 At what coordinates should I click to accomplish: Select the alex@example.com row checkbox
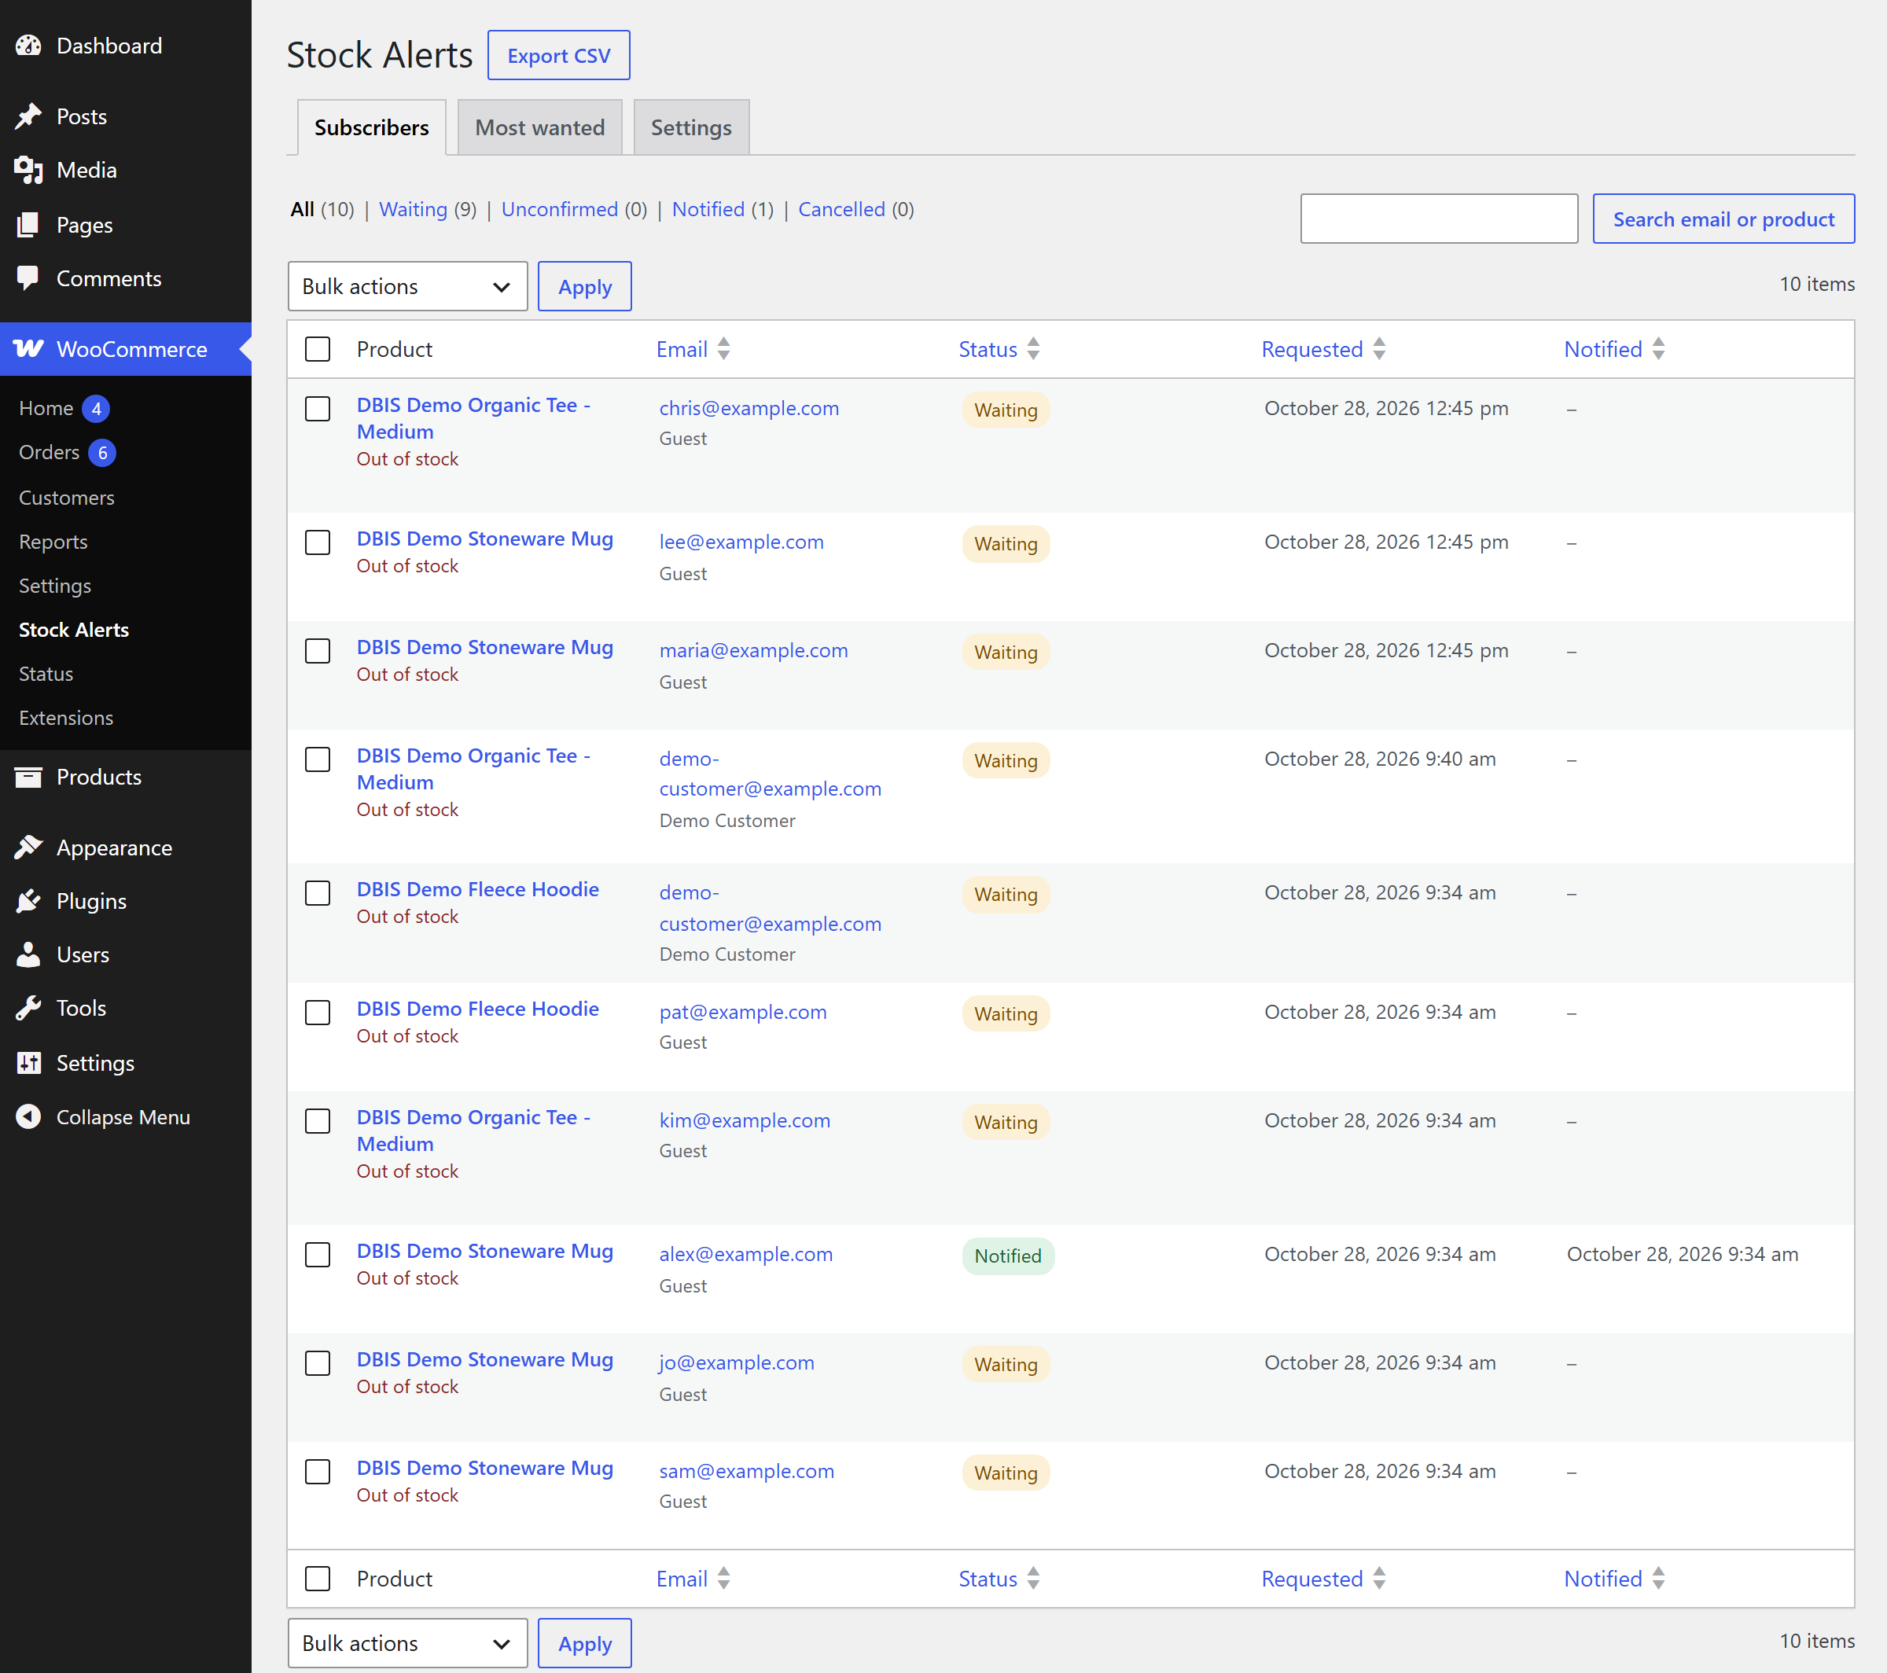pyautogui.click(x=318, y=1255)
